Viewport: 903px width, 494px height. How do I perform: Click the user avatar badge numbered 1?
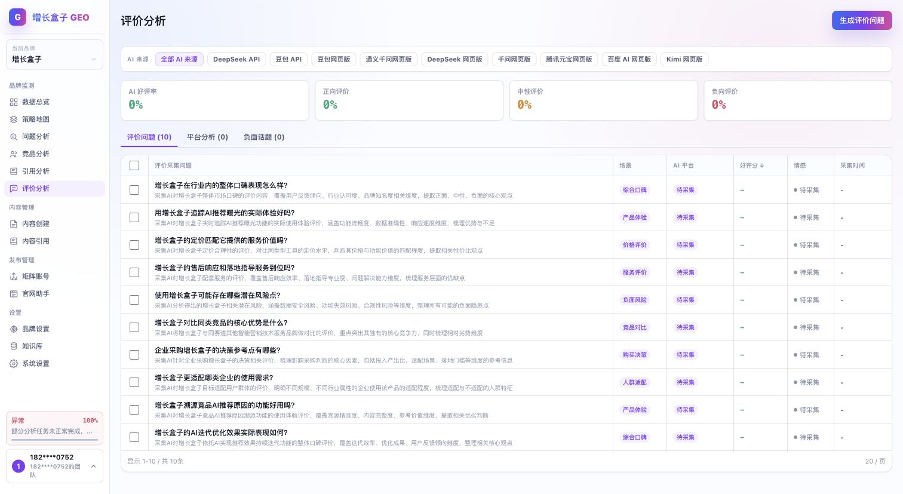pos(19,466)
